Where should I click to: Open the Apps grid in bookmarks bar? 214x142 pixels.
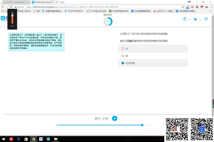click(x=3, y=11)
